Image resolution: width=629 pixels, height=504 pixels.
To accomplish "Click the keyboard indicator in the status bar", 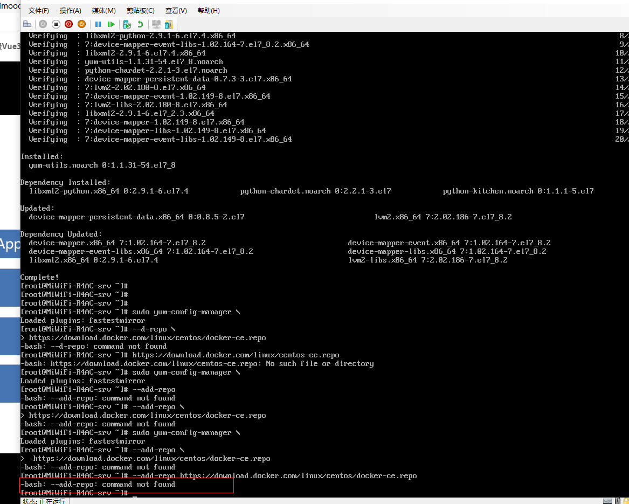I will 607,501.
